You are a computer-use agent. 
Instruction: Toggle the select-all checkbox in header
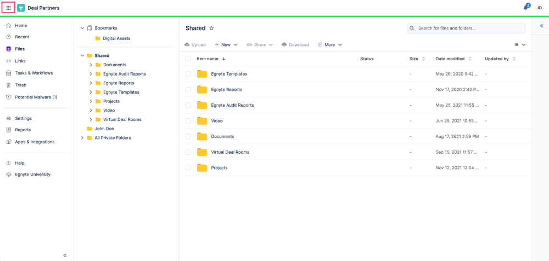point(188,59)
